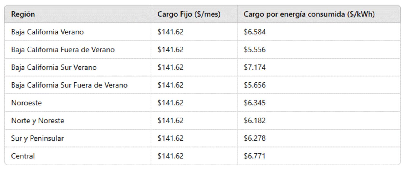Click the $141.62 fixed charge for Central
Viewport: 405px width, 172px height.
point(170,156)
